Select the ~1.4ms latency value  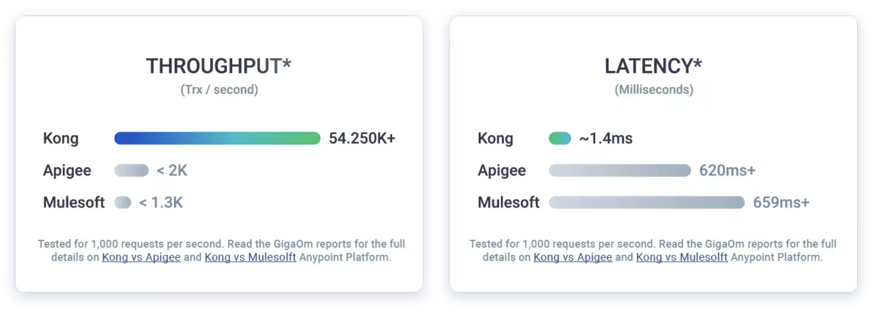tap(606, 138)
